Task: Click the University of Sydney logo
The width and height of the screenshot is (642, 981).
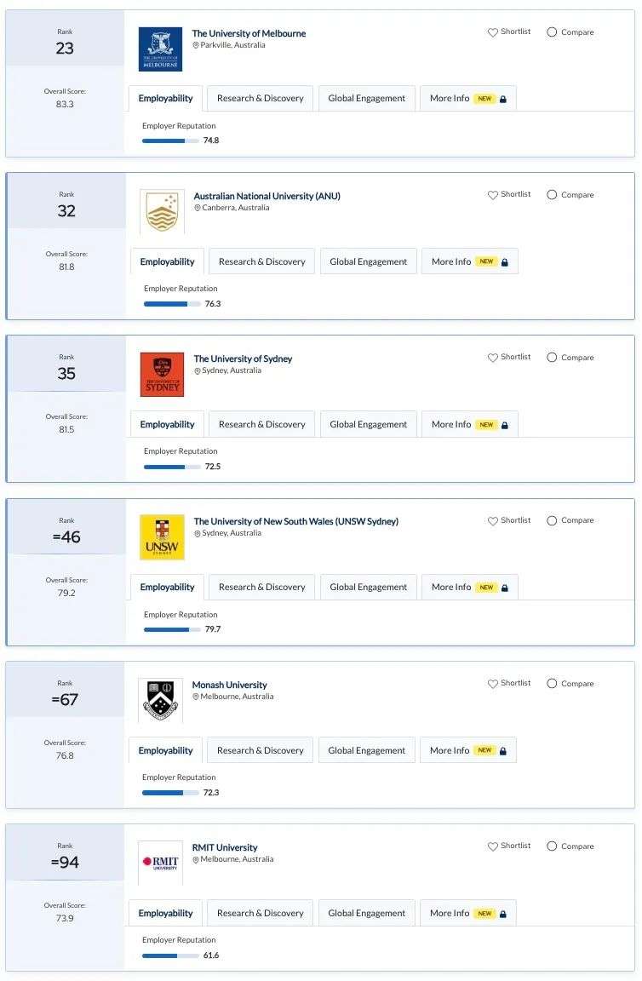Action: tap(162, 374)
